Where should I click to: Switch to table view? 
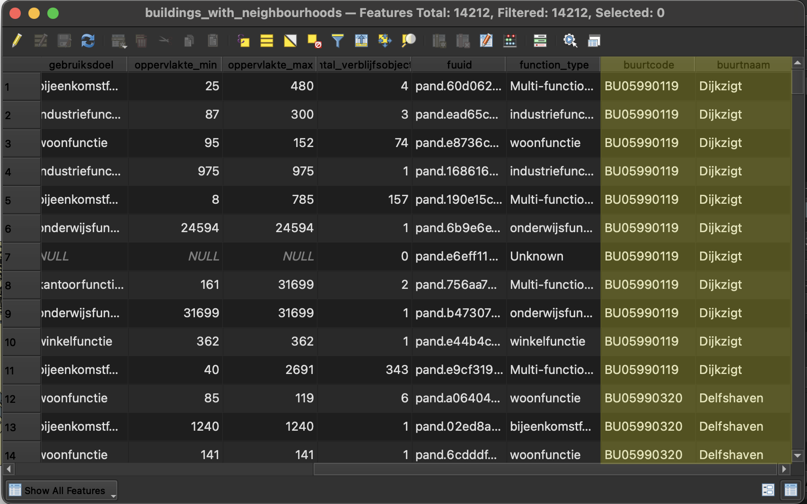790,490
